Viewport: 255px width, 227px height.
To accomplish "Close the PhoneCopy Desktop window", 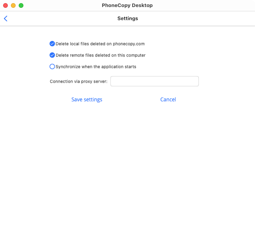I will pyautogui.click(x=5, y=5).
